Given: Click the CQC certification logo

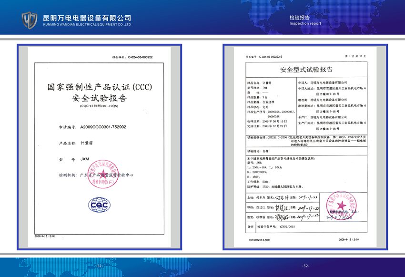Looking at the screenshot, I should [x=100, y=205].
